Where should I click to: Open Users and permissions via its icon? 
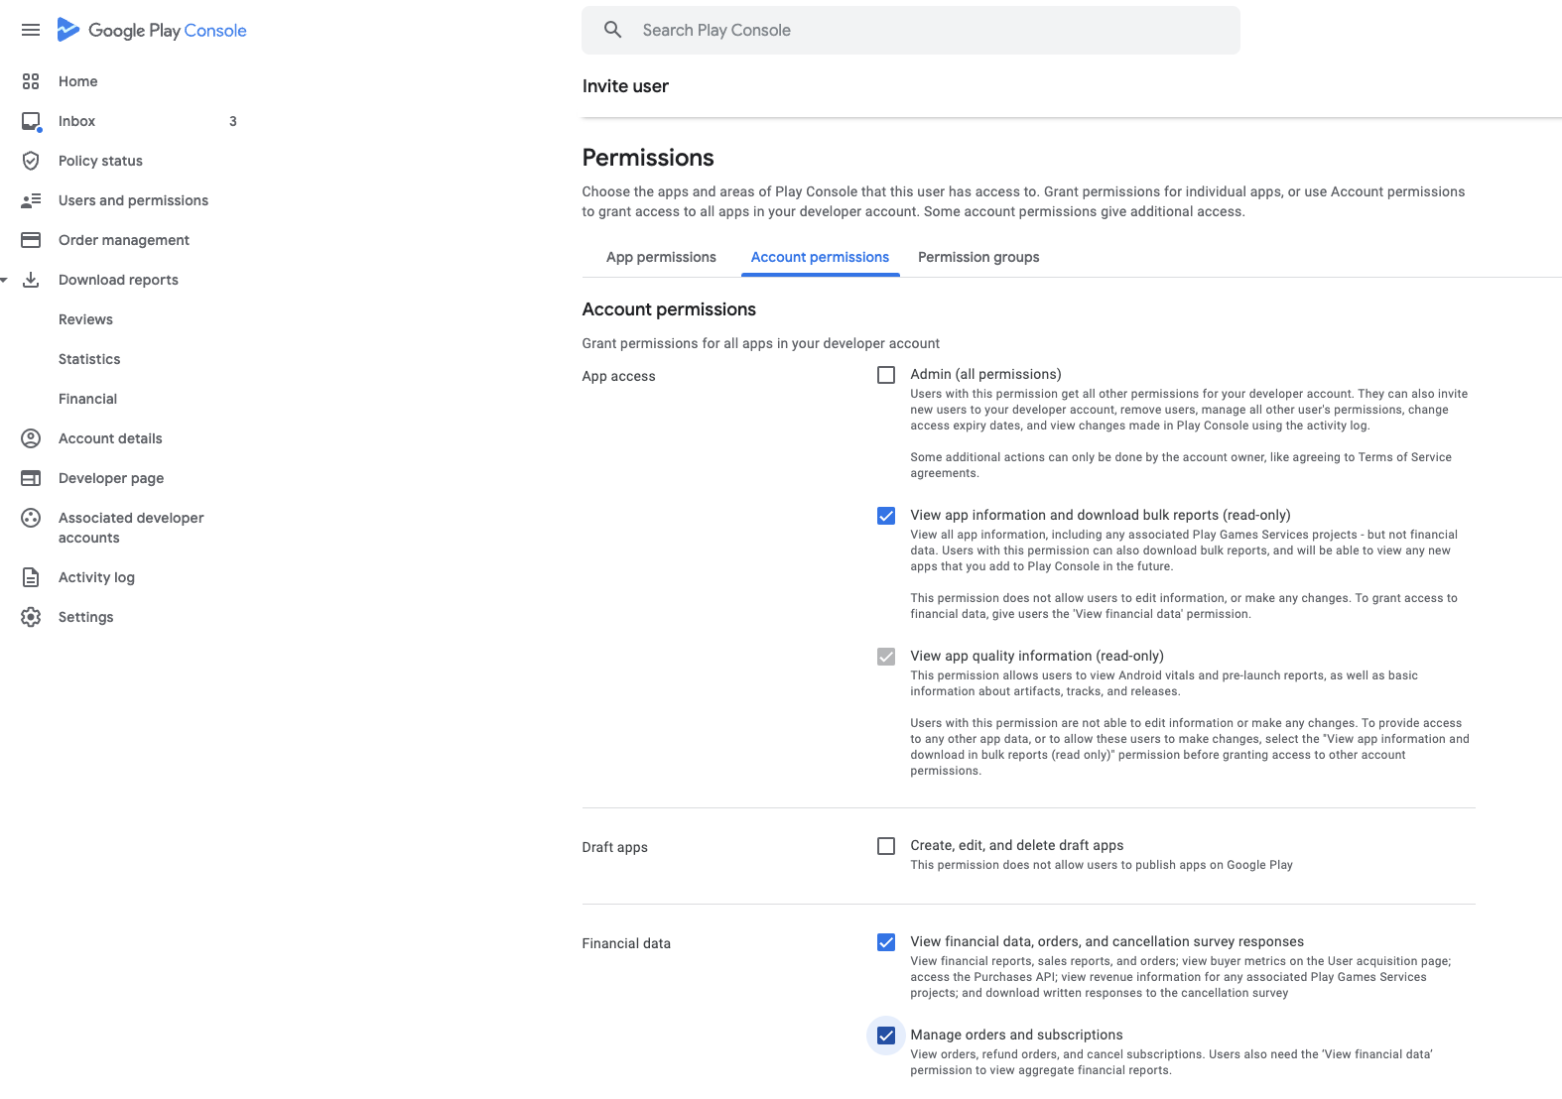point(31,200)
